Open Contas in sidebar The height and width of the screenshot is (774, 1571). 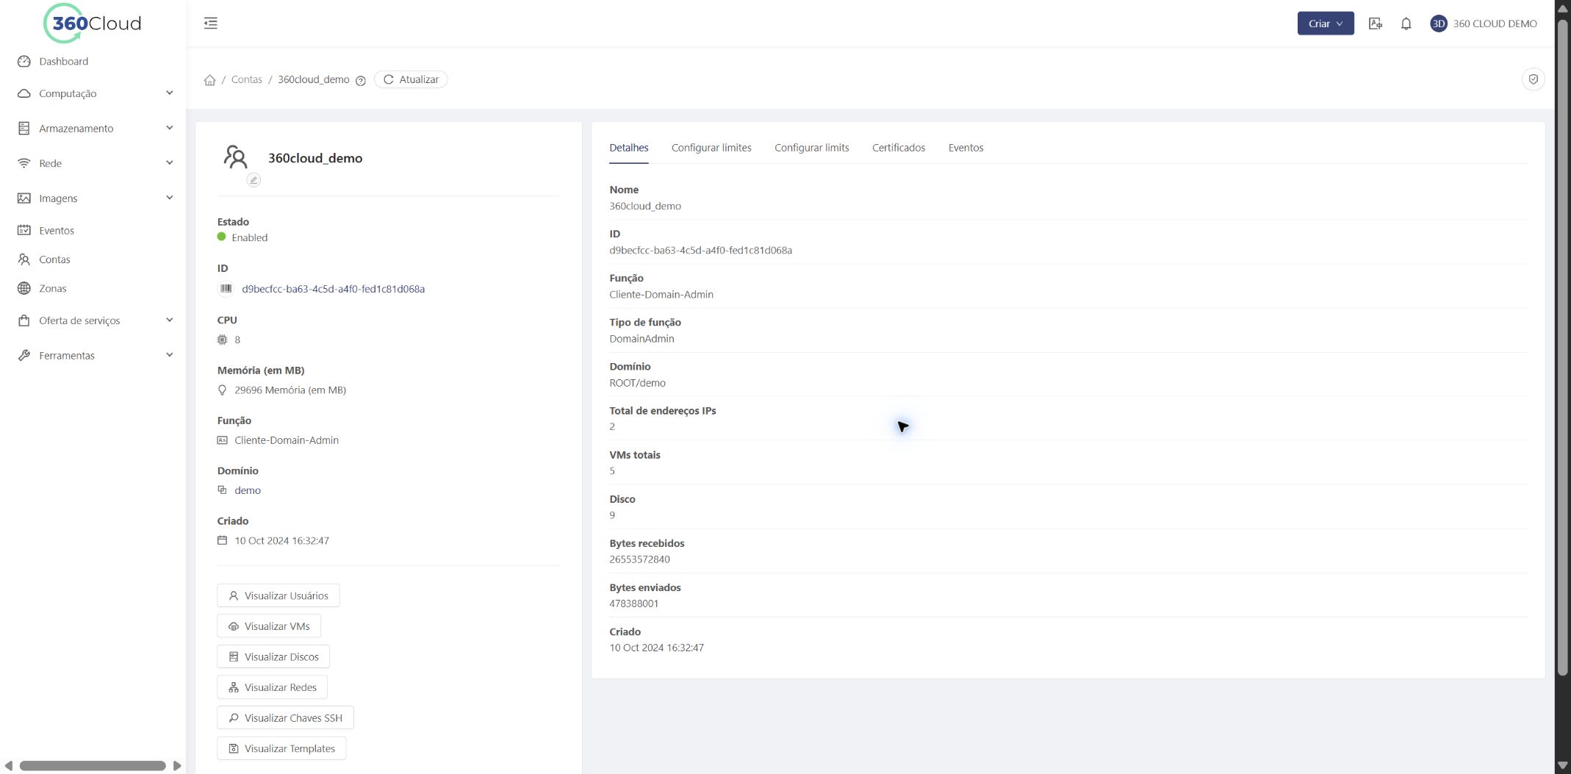tap(54, 259)
